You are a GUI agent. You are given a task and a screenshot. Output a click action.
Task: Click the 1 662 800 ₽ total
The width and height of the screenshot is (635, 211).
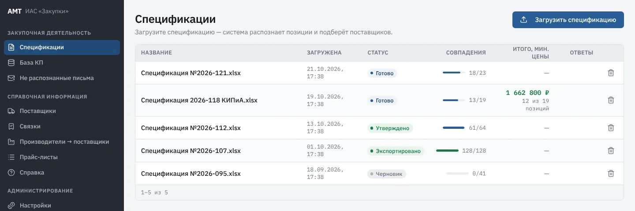coord(527,93)
